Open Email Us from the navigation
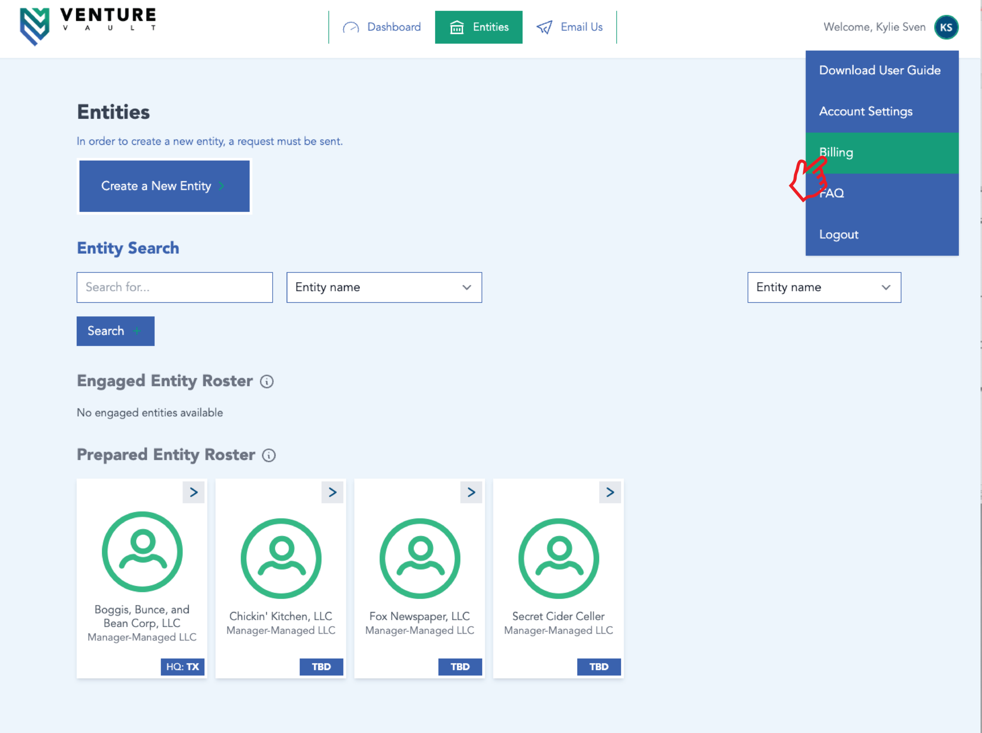Viewport: 982px width, 733px height. (x=570, y=28)
